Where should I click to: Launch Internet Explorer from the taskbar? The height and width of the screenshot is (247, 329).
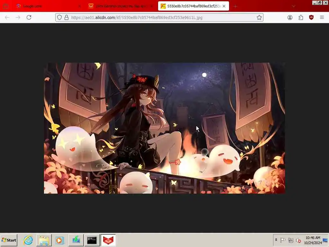click(28, 240)
